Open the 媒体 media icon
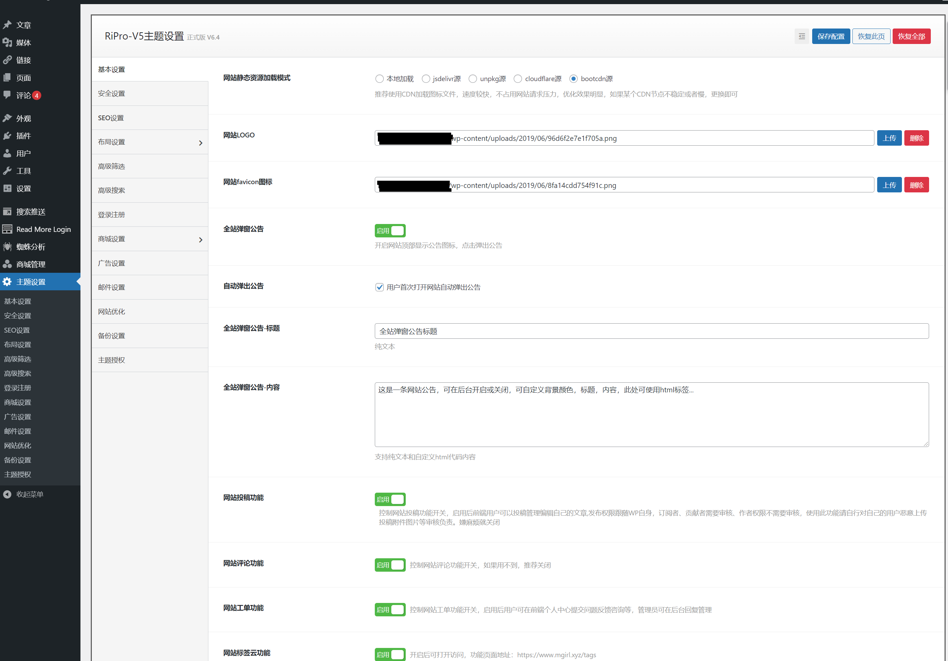Image resolution: width=948 pixels, height=661 pixels. click(8, 43)
